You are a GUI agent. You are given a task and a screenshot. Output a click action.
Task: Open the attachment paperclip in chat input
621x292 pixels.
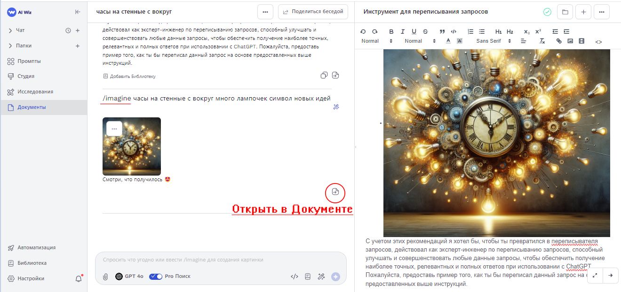(x=104, y=277)
